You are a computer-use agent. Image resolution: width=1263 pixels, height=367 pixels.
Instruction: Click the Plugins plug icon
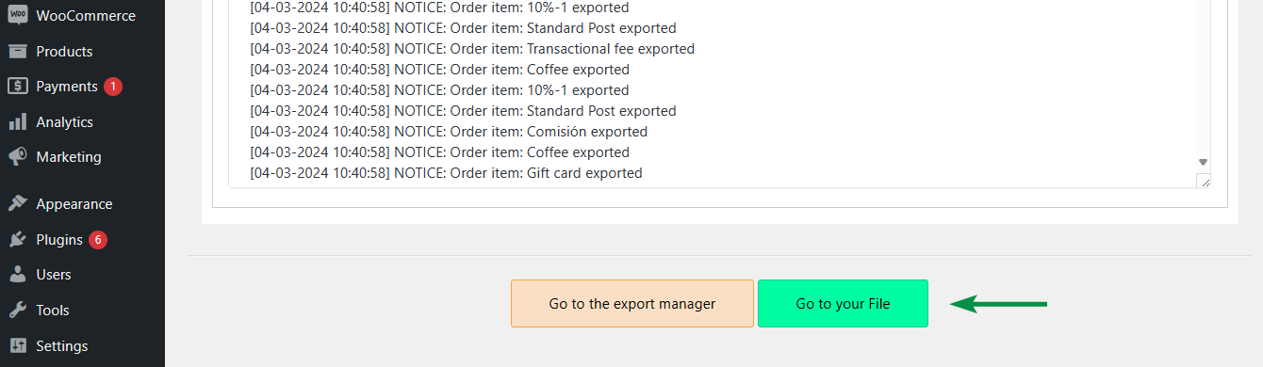[x=17, y=240]
